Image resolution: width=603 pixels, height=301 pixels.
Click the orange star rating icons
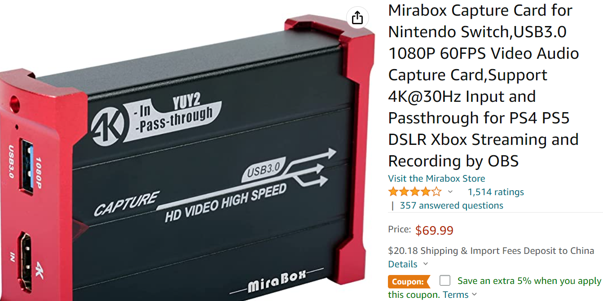tap(415, 192)
